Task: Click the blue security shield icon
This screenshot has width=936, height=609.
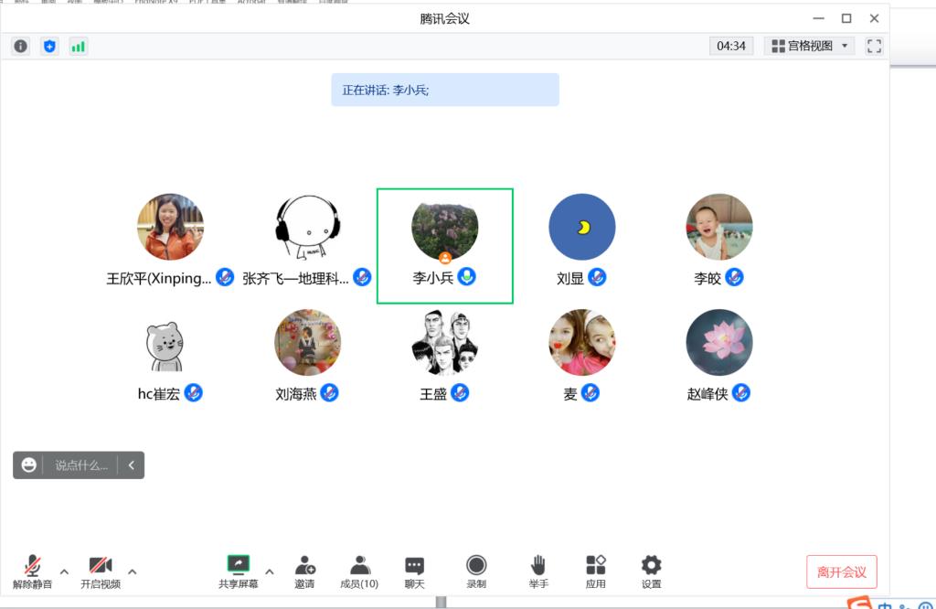Action: pyautogui.click(x=49, y=46)
